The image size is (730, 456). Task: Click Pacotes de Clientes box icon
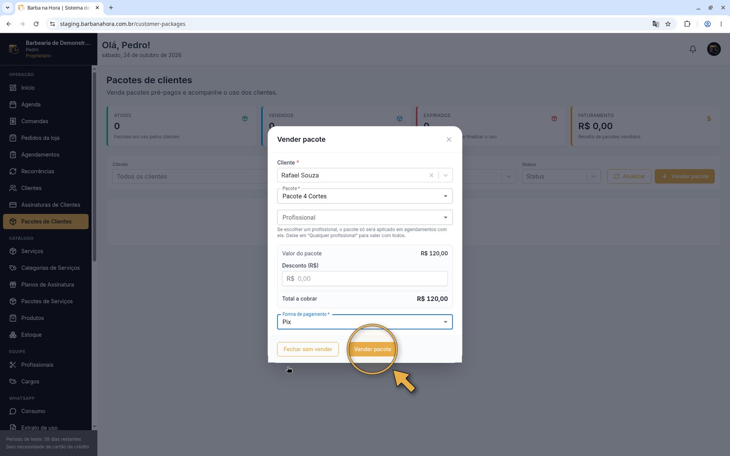tap(13, 222)
